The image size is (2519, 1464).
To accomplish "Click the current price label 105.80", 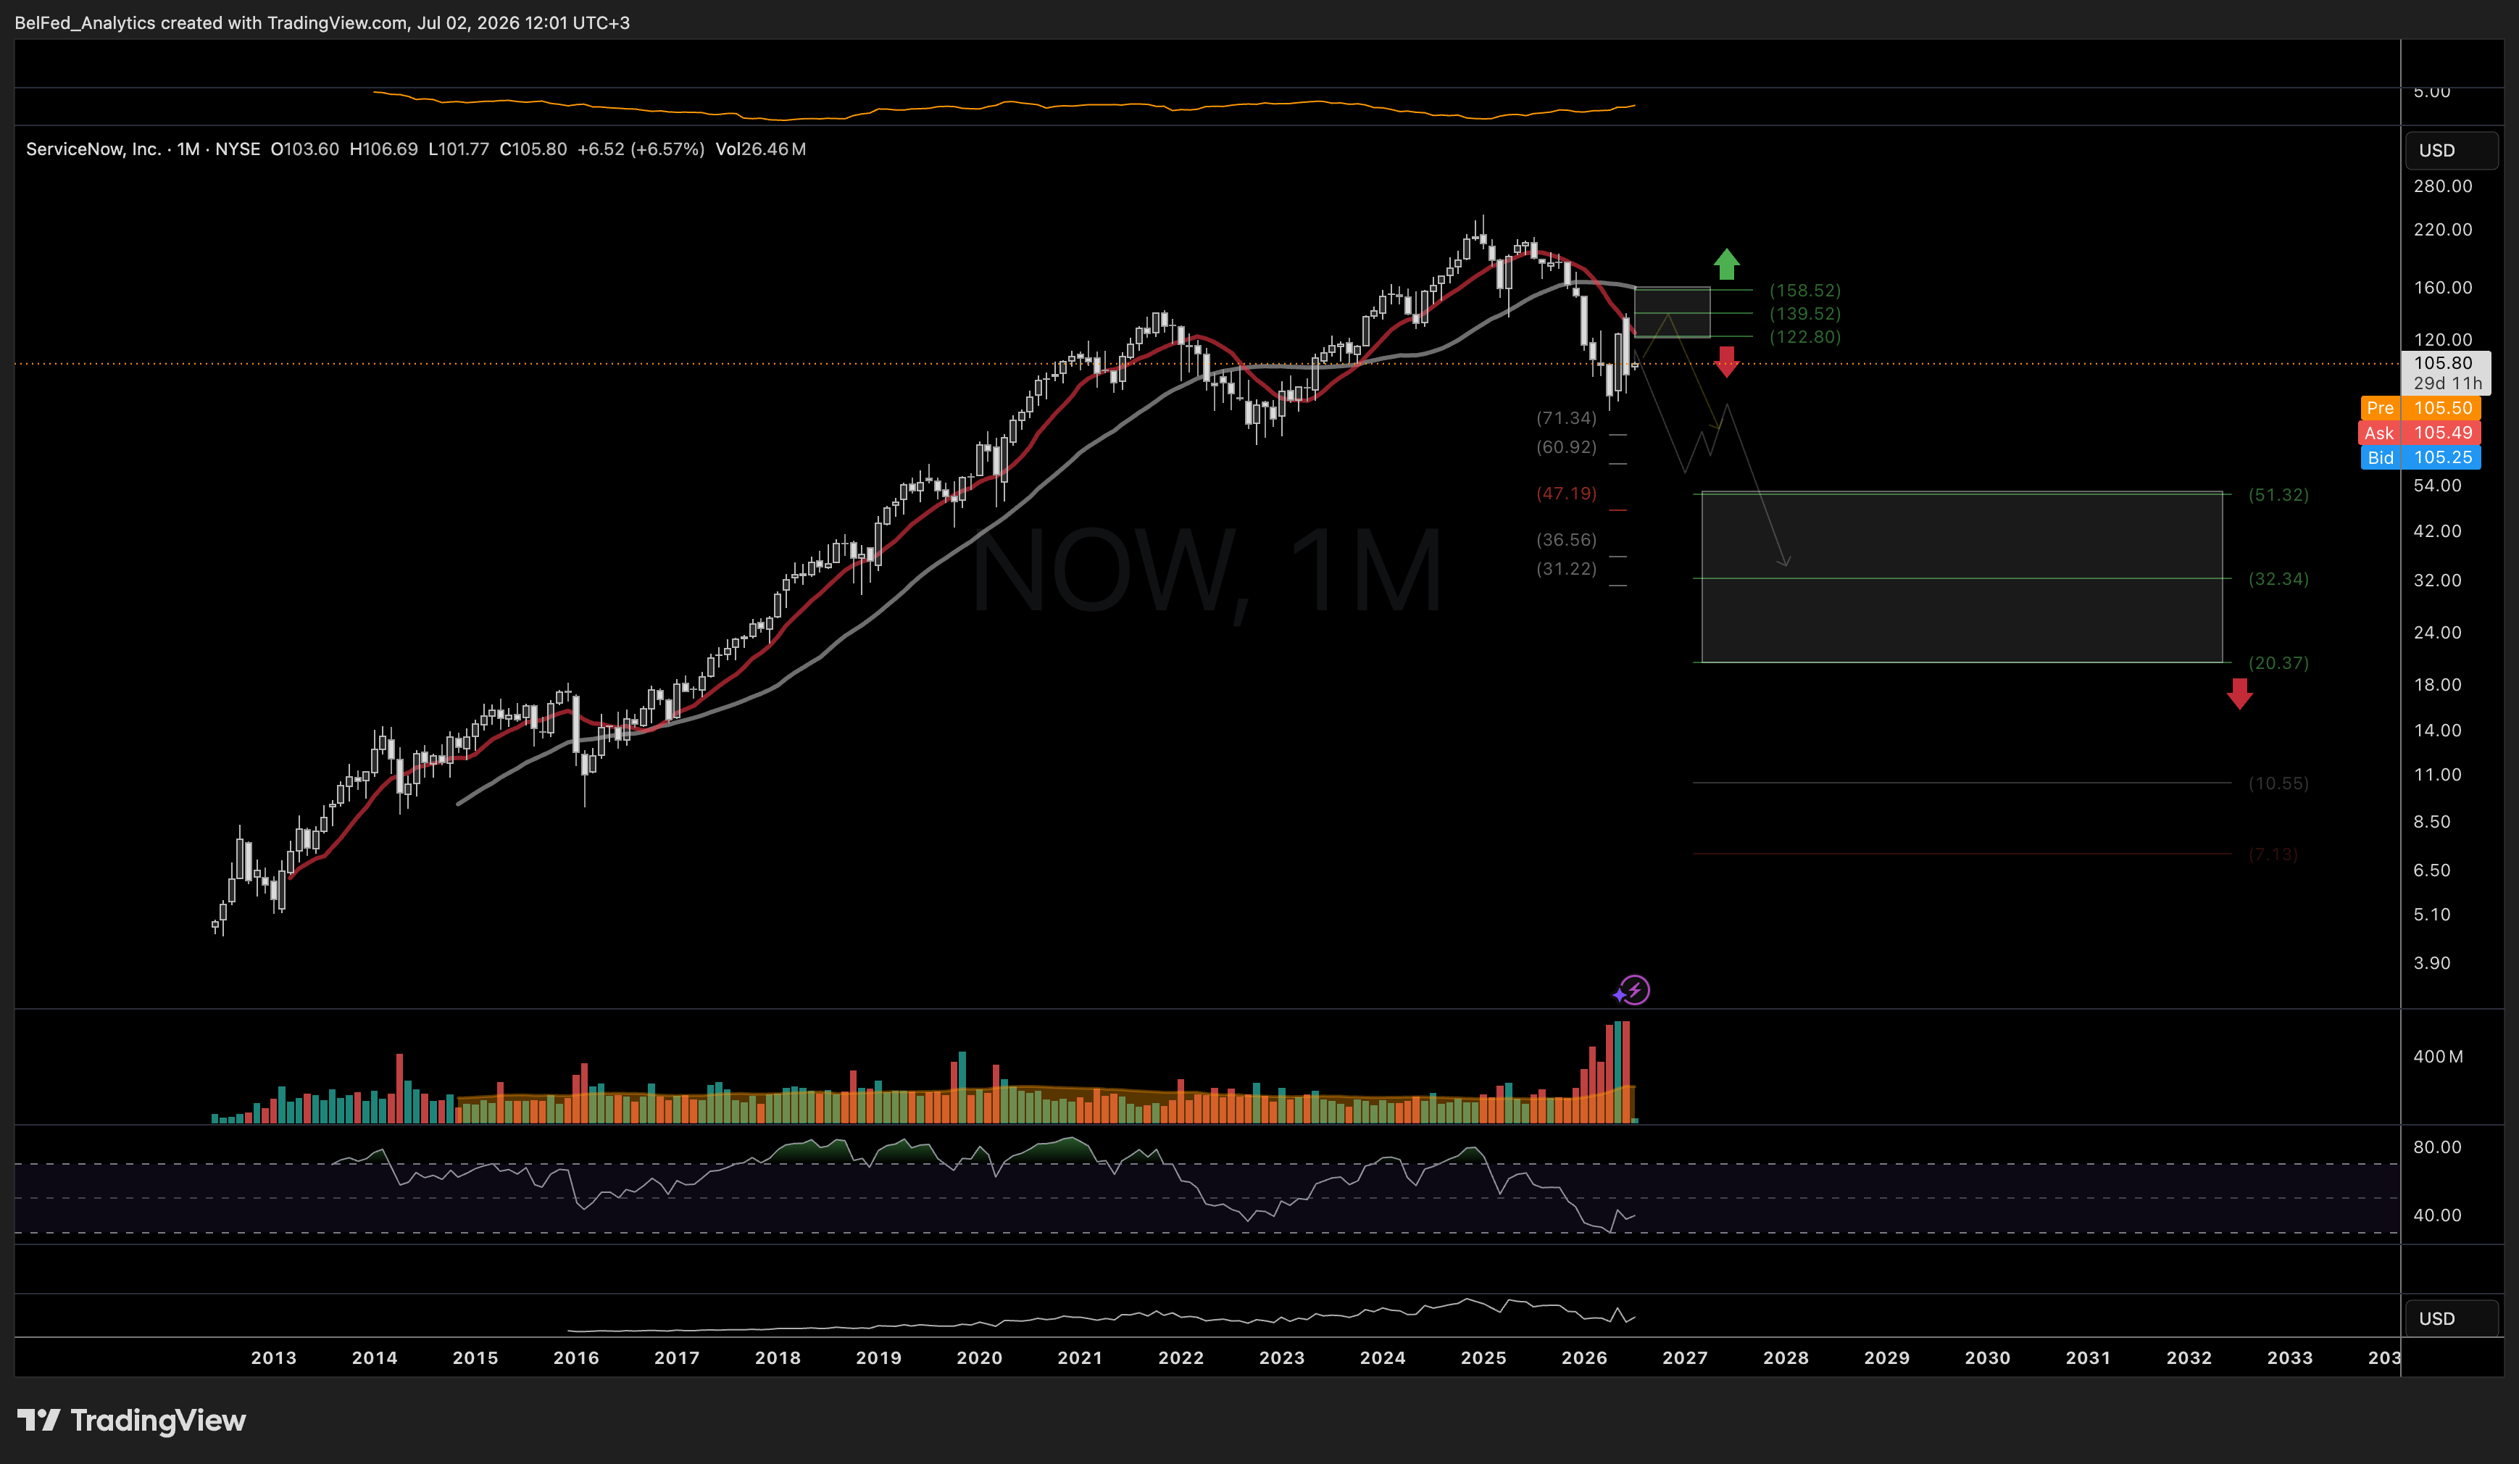I will (x=2443, y=363).
